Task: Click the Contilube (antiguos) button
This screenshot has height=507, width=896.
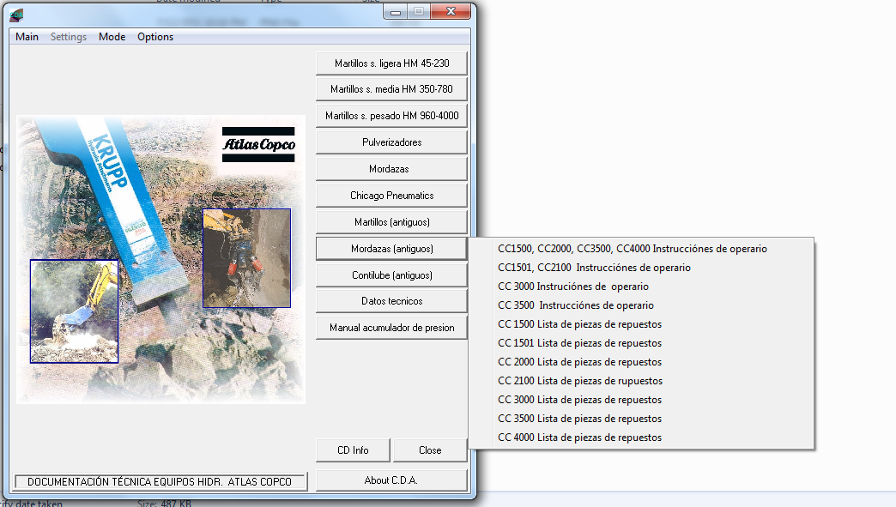Action: [x=391, y=275]
